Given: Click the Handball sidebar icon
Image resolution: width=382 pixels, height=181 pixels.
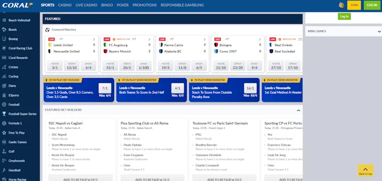Looking at the screenshot, I should pyautogui.click(x=4, y=170).
